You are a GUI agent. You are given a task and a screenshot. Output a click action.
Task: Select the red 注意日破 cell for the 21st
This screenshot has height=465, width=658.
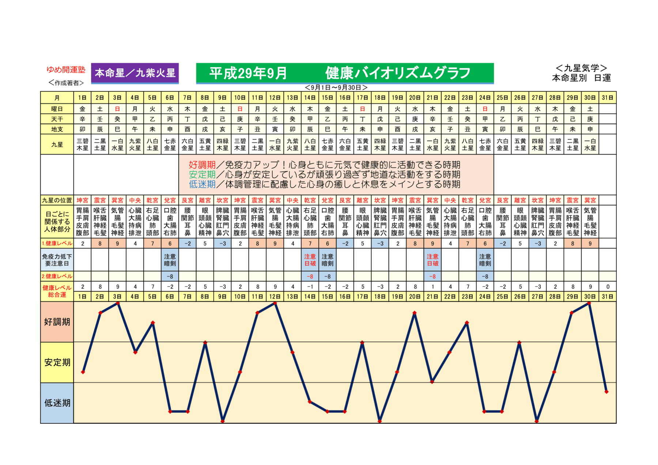click(432, 260)
